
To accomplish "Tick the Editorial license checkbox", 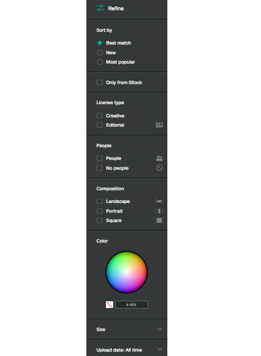I will coord(100,125).
